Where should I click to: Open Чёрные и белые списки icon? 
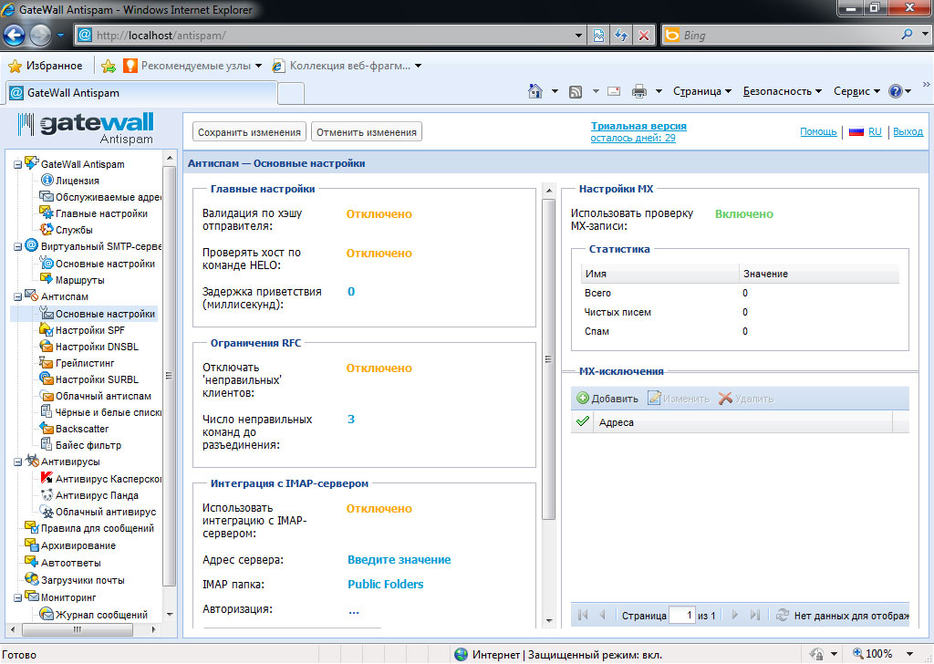click(x=47, y=411)
